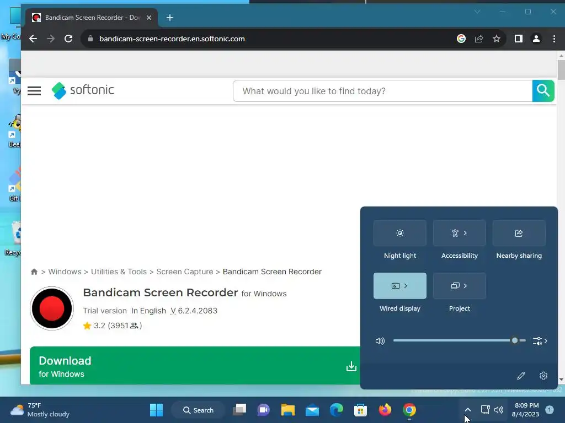Open sound output device selector
This screenshot has height=423, width=565.
coord(540,340)
